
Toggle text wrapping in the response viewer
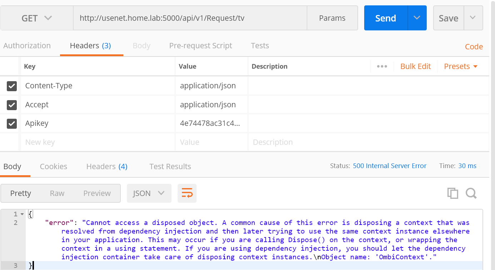(x=187, y=193)
